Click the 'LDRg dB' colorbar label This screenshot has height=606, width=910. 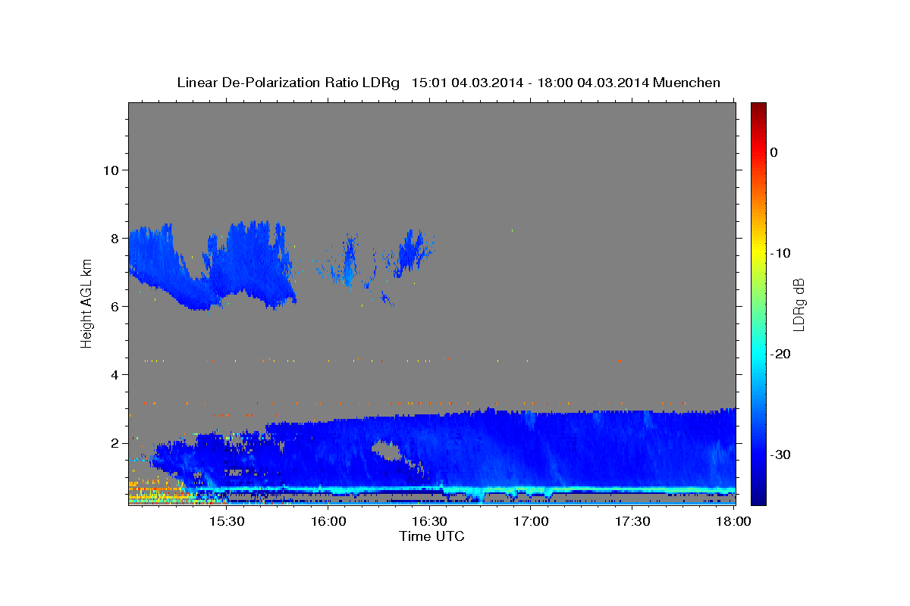[x=798, y=304]
